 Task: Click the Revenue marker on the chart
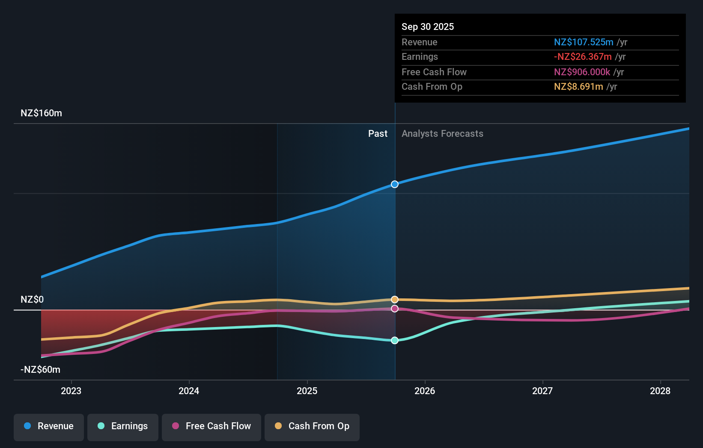pos(394,184)
